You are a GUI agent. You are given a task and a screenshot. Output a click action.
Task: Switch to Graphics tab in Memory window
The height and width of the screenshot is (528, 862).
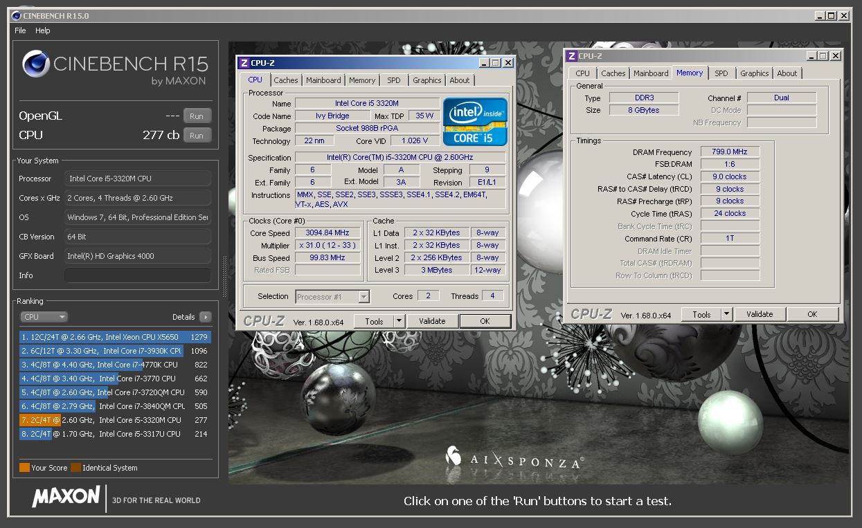click(x=755, y=73)
